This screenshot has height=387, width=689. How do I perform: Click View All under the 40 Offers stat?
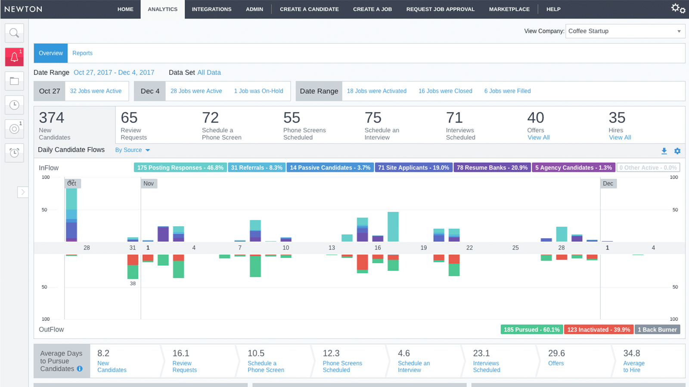click(538, 137)
